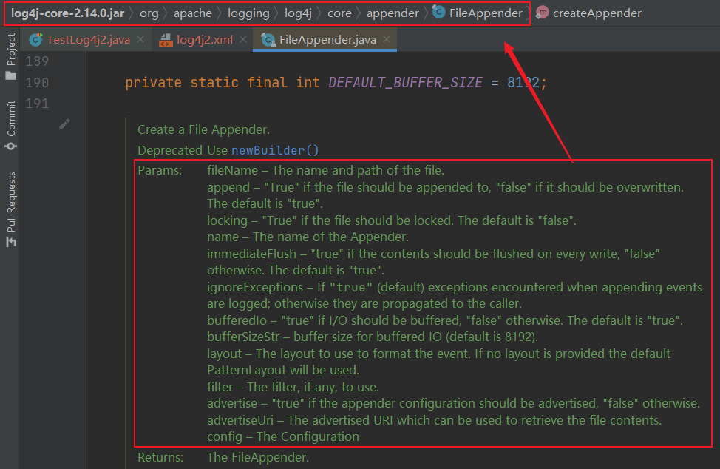The height and width of the screenshot is (469, 720).
Task: Click the FileAppender class icon in breadcrumbs
Action: pos(438,13)
